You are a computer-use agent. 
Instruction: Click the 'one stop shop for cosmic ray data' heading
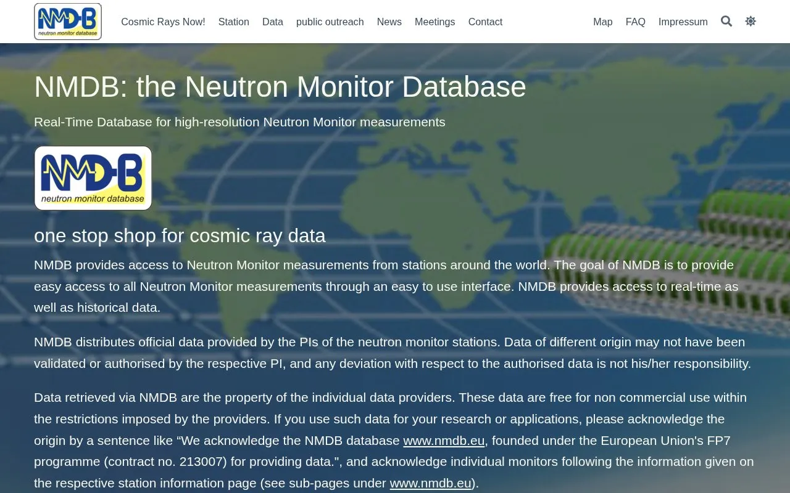coord(180,235)
